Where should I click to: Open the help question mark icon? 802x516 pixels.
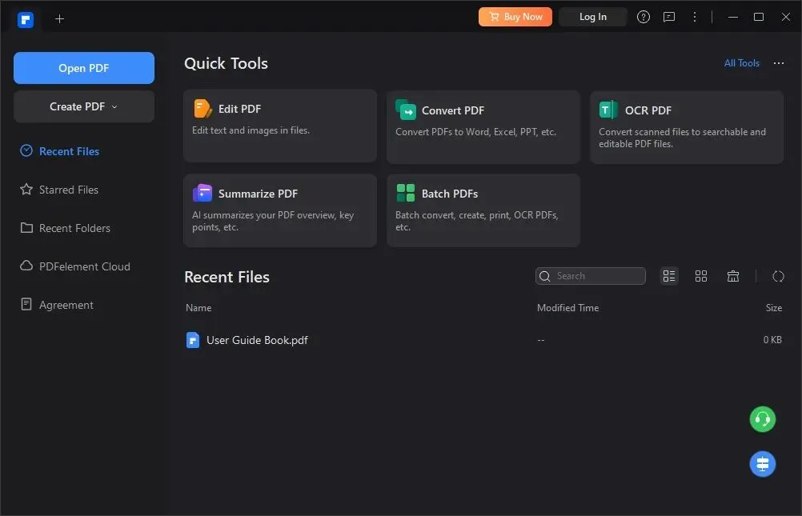[x=643, y=17]
